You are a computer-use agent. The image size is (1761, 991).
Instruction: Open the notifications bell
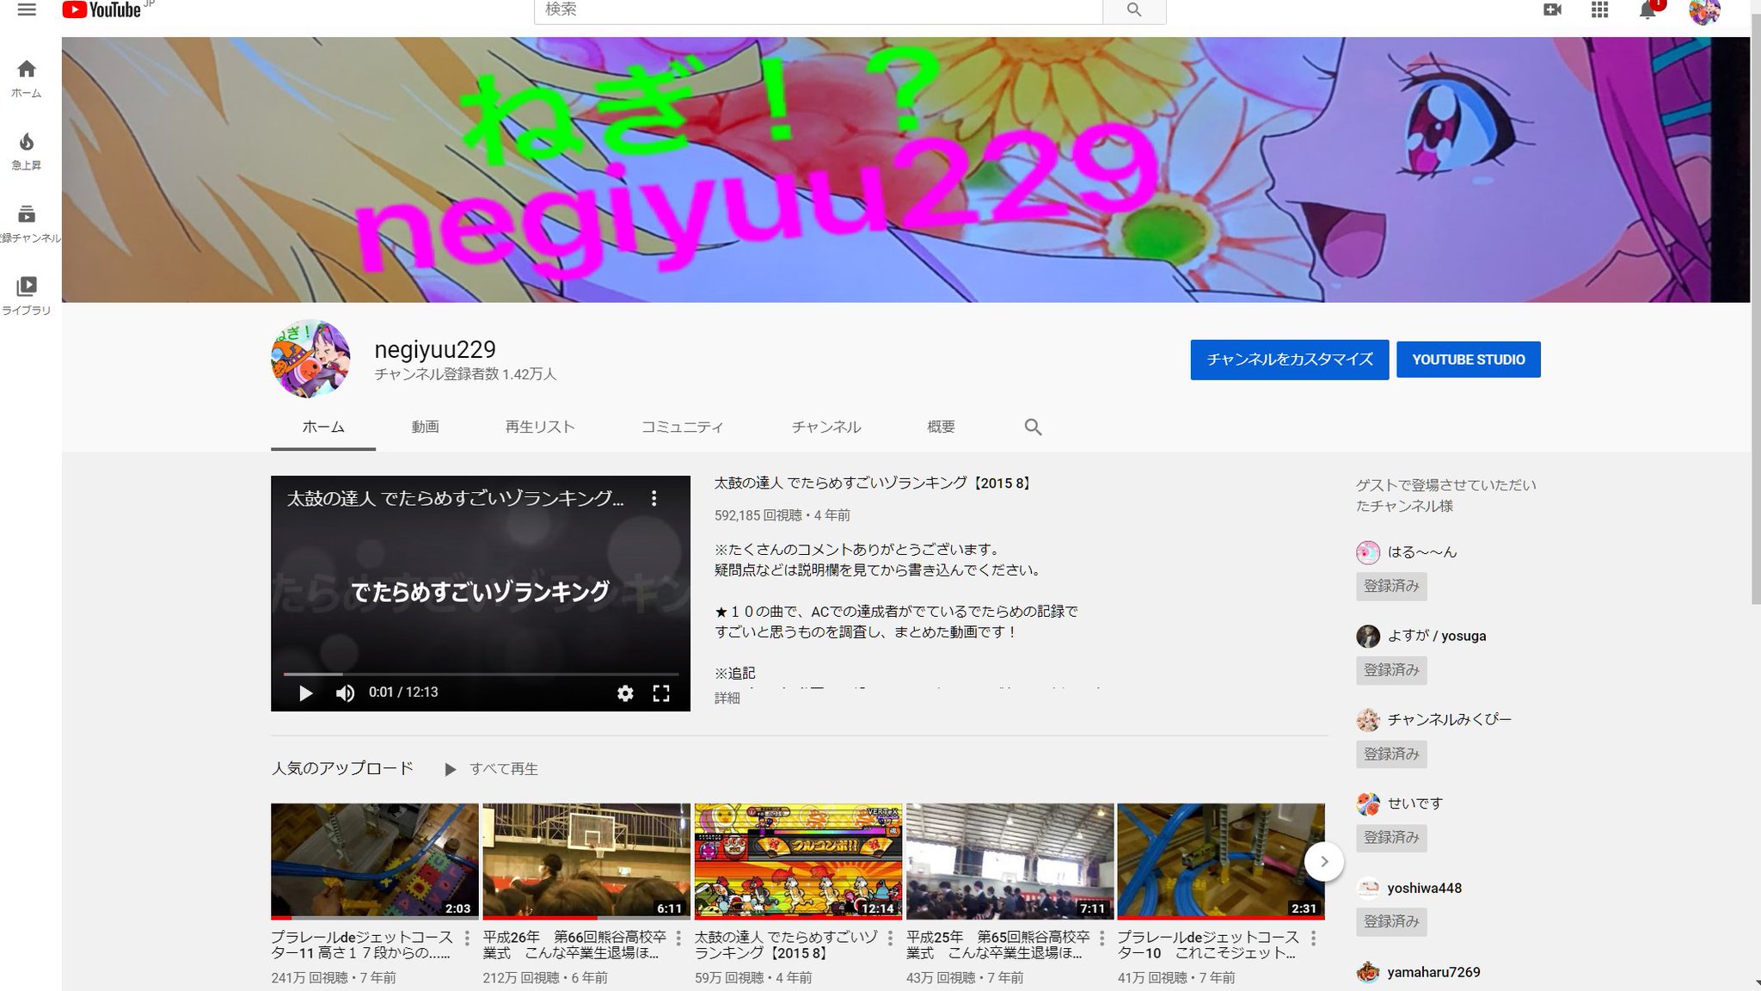pyautogui.click(x=1647, y=10)
